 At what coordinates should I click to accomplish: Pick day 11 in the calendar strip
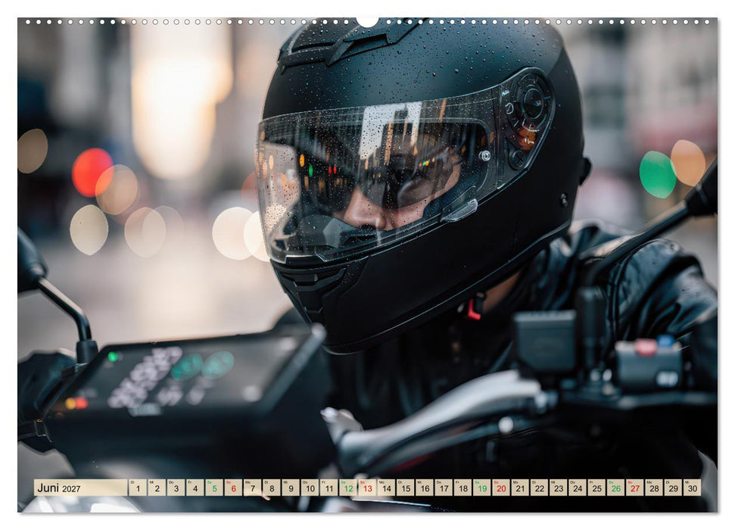coord(329,488)
